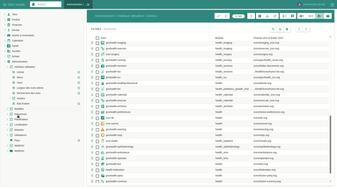The image size is (337, 189).
Task: Click the search magnifier icon
Action: (x=273, y=29)
